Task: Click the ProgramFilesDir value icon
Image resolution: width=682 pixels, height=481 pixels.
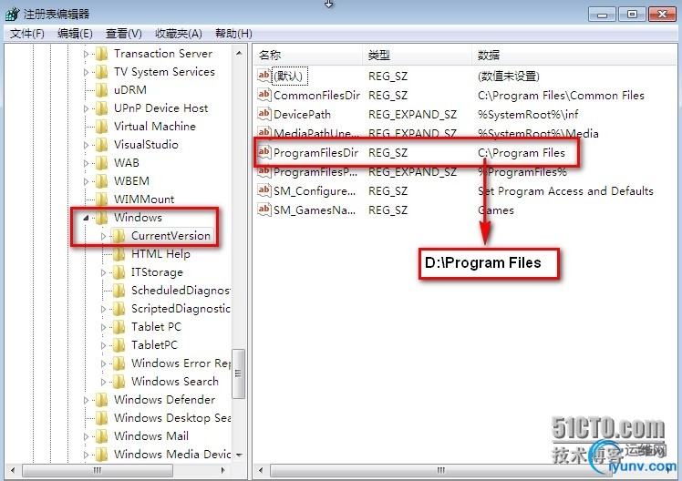Action: click(263, 152)
